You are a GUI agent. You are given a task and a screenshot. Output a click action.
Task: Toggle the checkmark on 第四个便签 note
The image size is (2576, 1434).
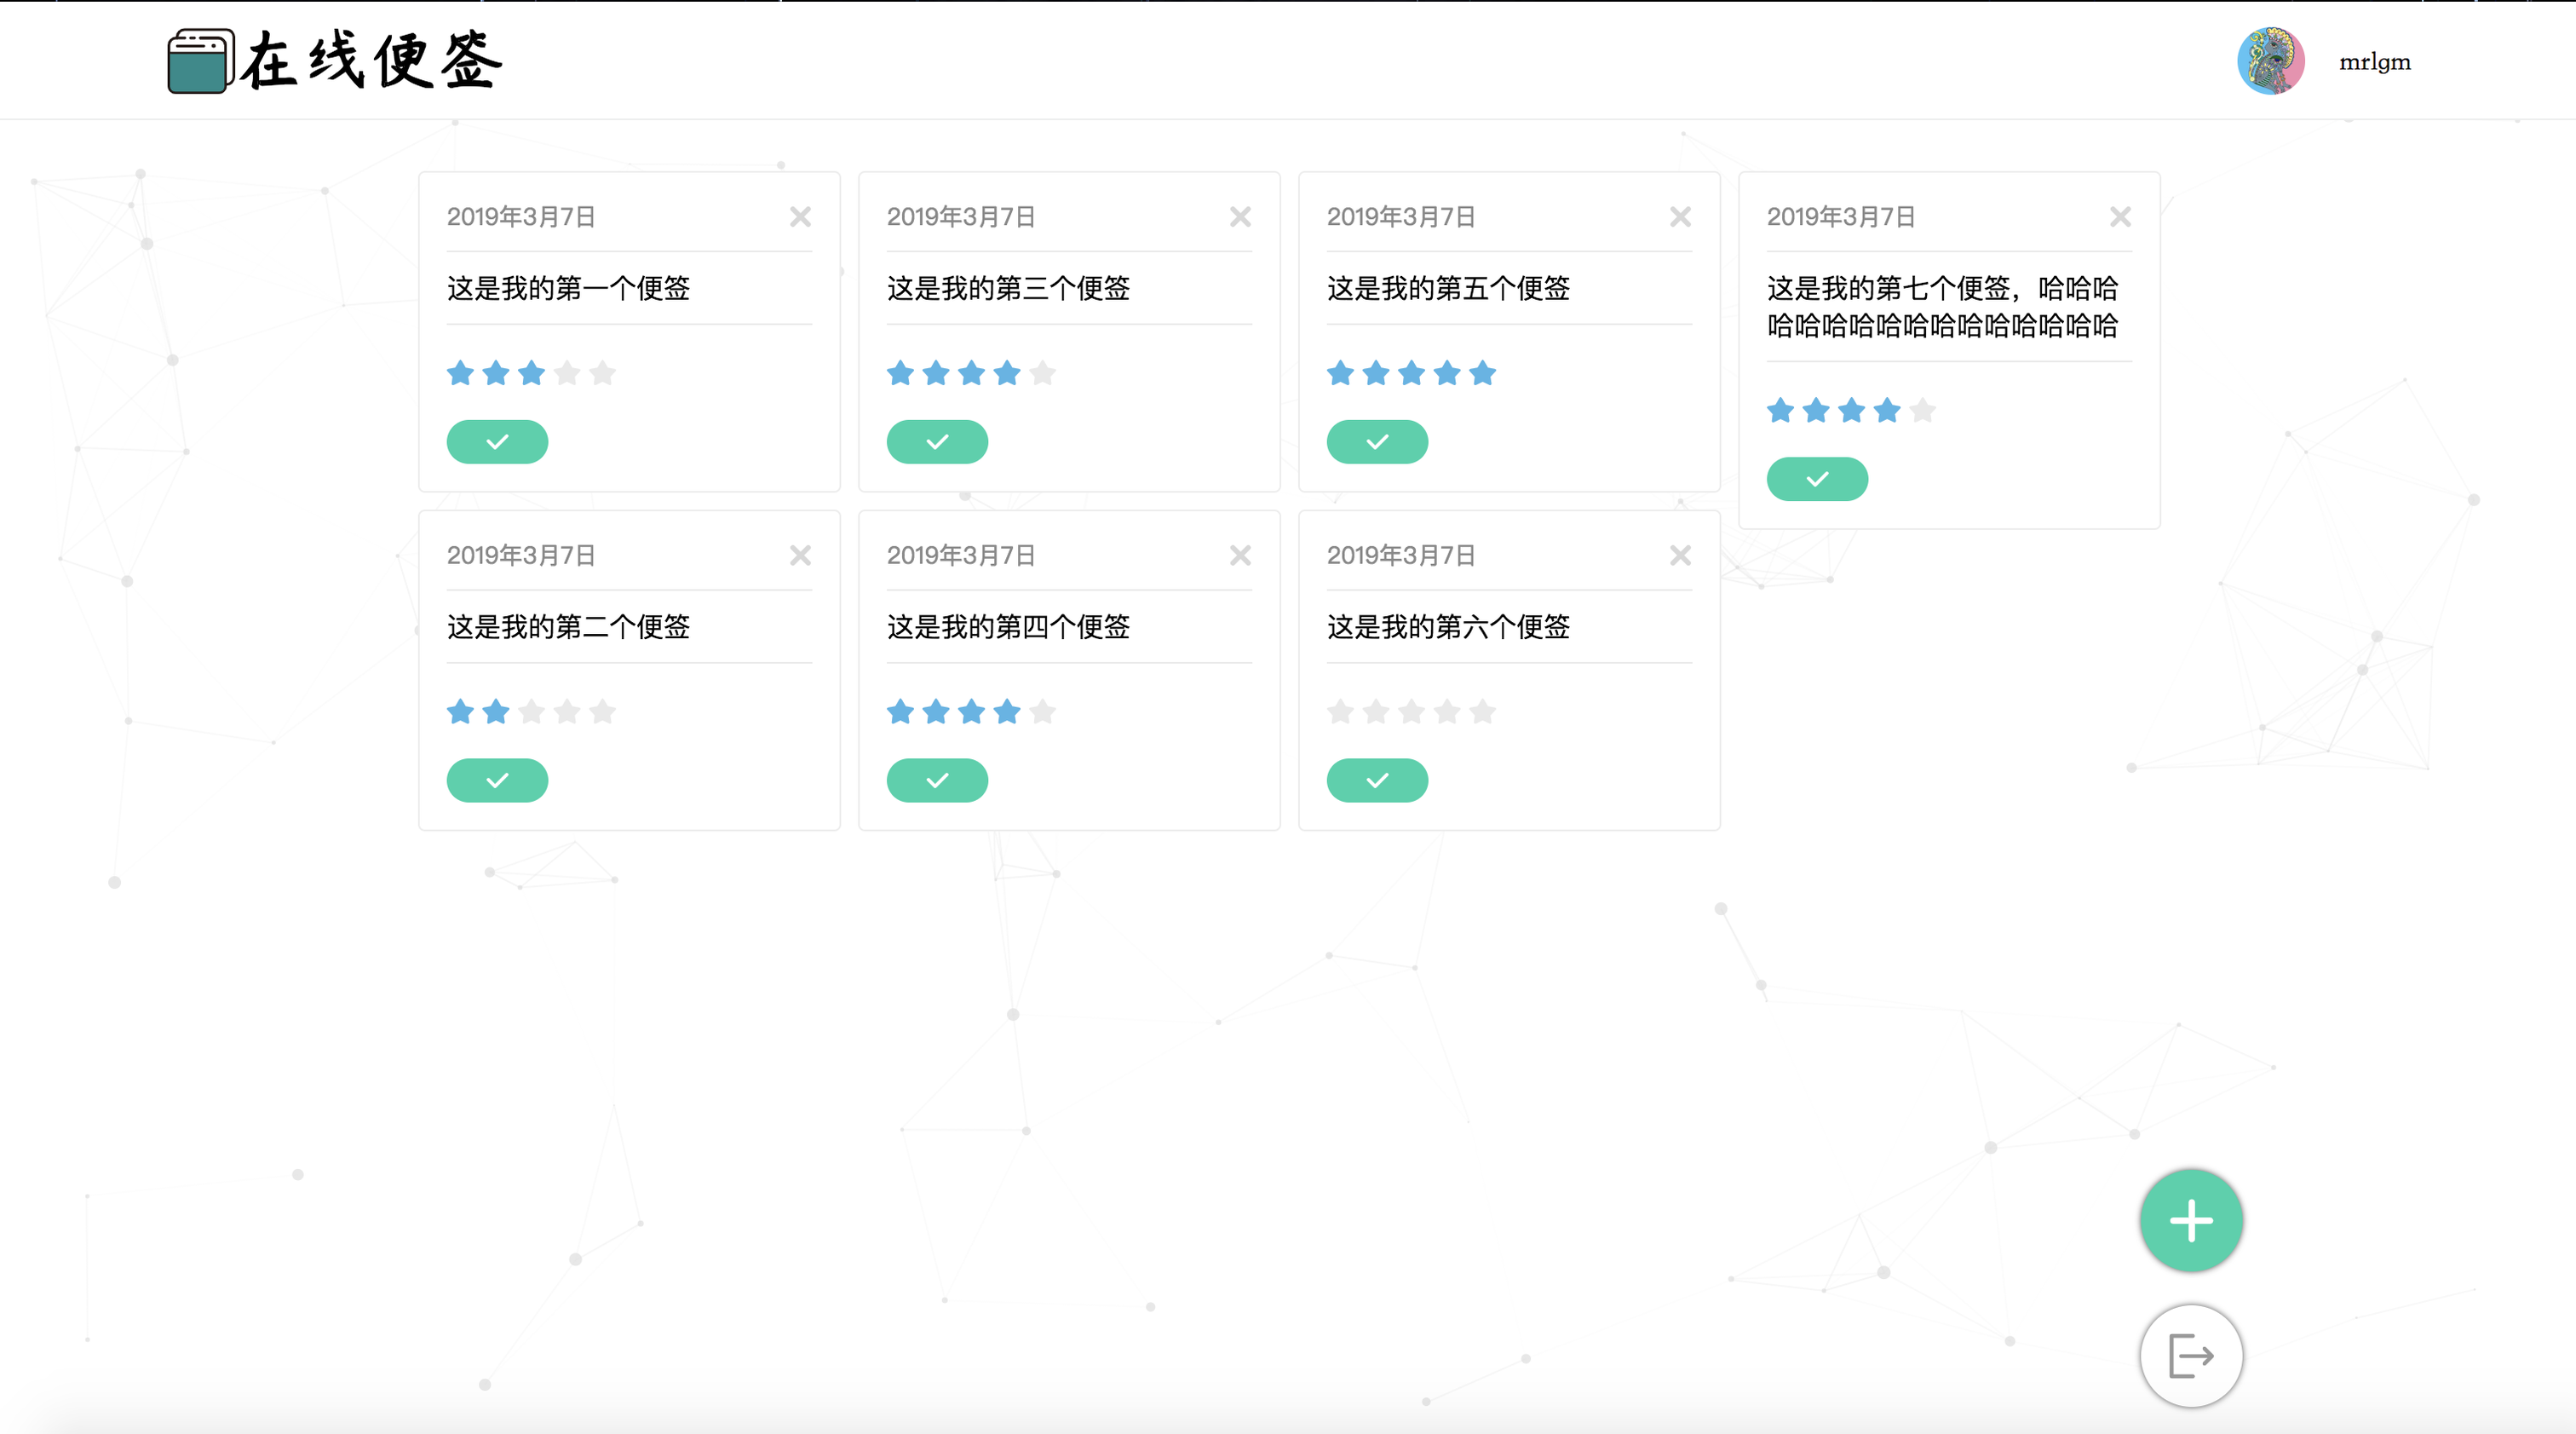point(937,780)
